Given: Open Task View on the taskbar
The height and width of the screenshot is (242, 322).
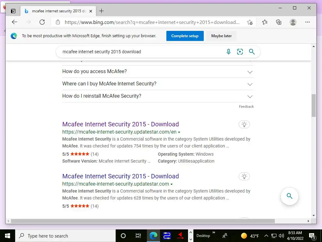Looking at the screenshot, I should coord(138,236).
